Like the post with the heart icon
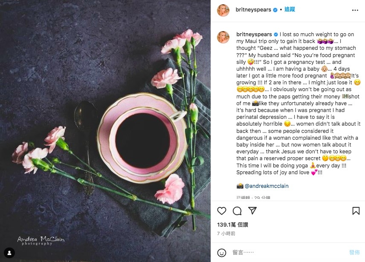 tap(222, 211)
